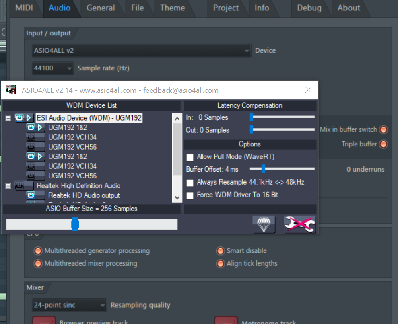Go to the Info tab
This screenshot has height=324, width=398.
(262, 8)
